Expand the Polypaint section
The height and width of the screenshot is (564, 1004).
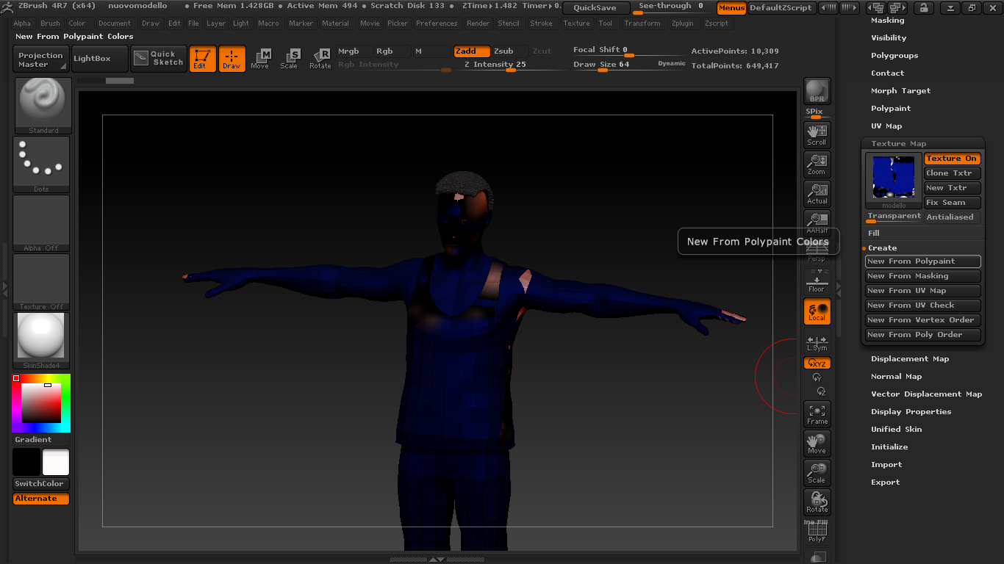click(x=890, y=109)
